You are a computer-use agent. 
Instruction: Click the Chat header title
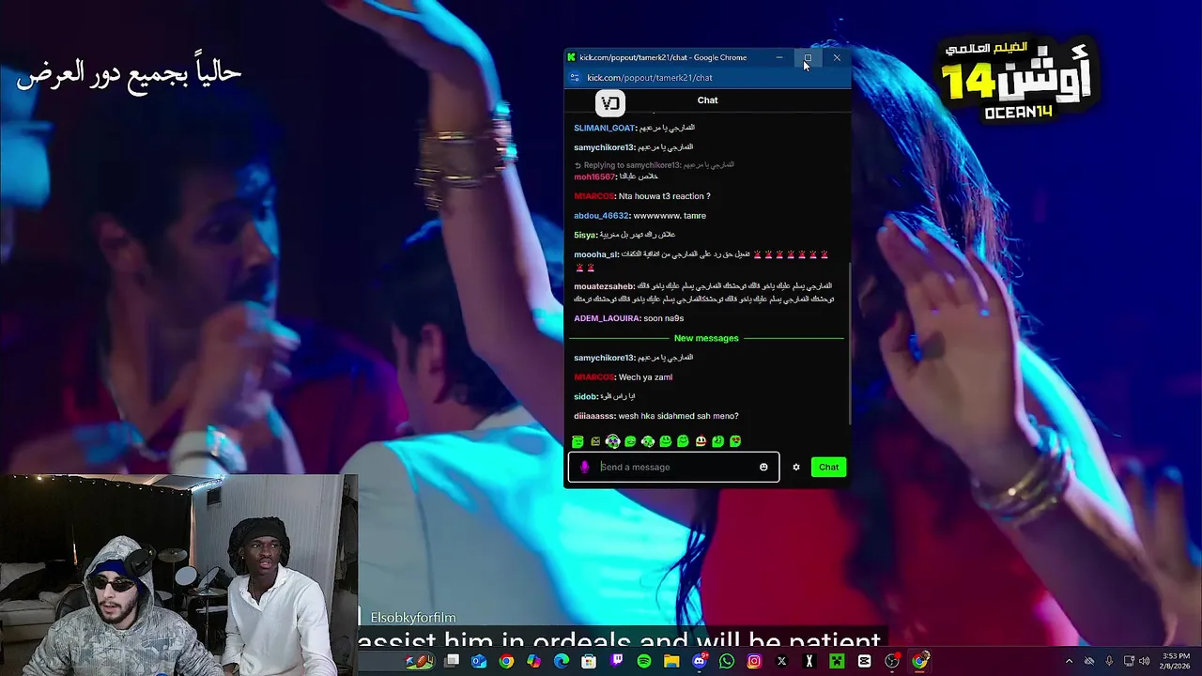pos(707,100)
